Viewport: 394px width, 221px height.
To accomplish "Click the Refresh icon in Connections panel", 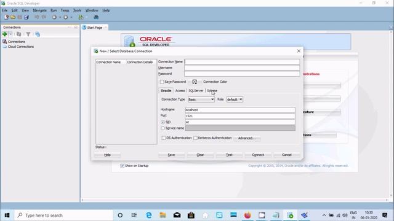I will [x=18, y=34].
